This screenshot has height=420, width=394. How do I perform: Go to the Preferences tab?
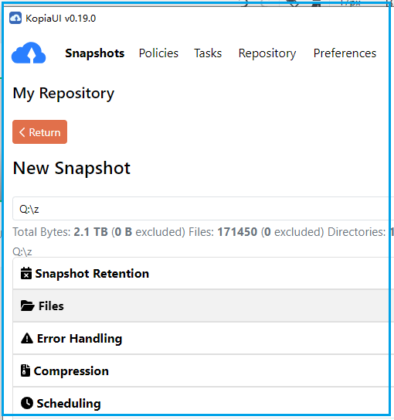pyautogui.click(x=345, y=53)
